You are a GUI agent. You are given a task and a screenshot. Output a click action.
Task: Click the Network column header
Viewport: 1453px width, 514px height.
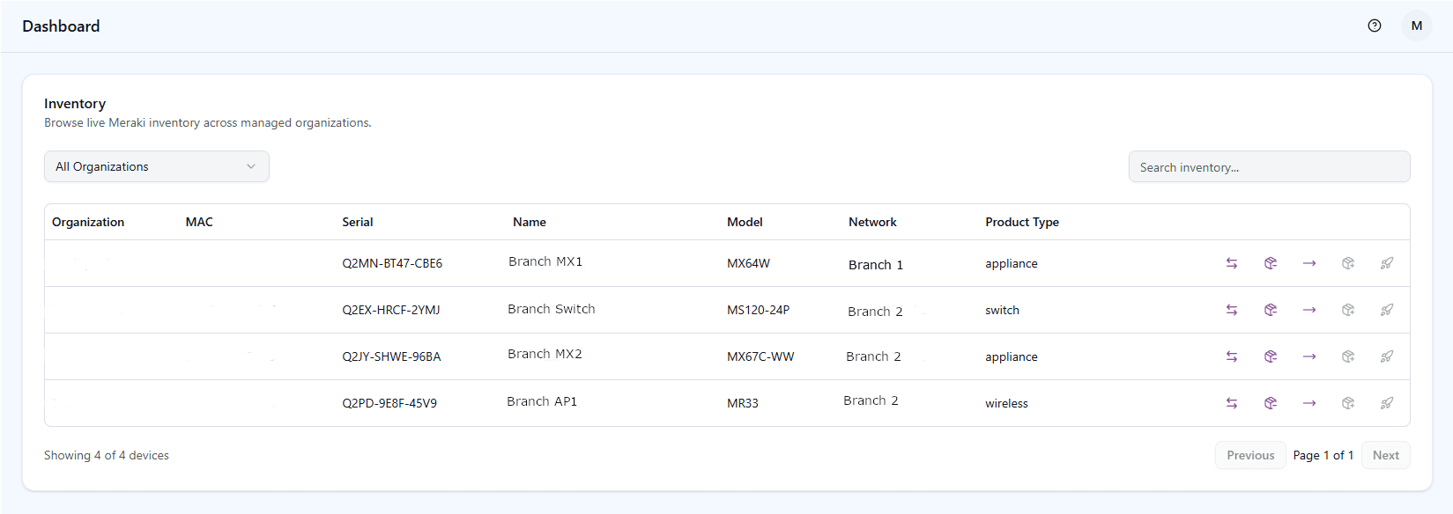pyautogui.click(x=872, y=222)
